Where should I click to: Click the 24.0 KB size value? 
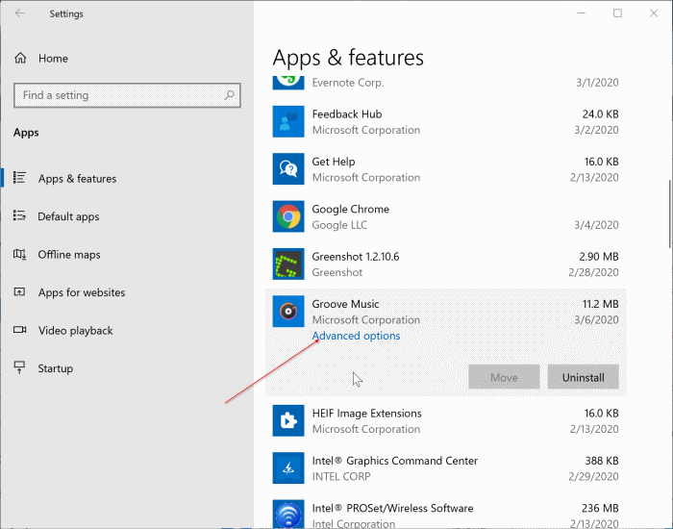pyautogui.click(x=601, y=114)
